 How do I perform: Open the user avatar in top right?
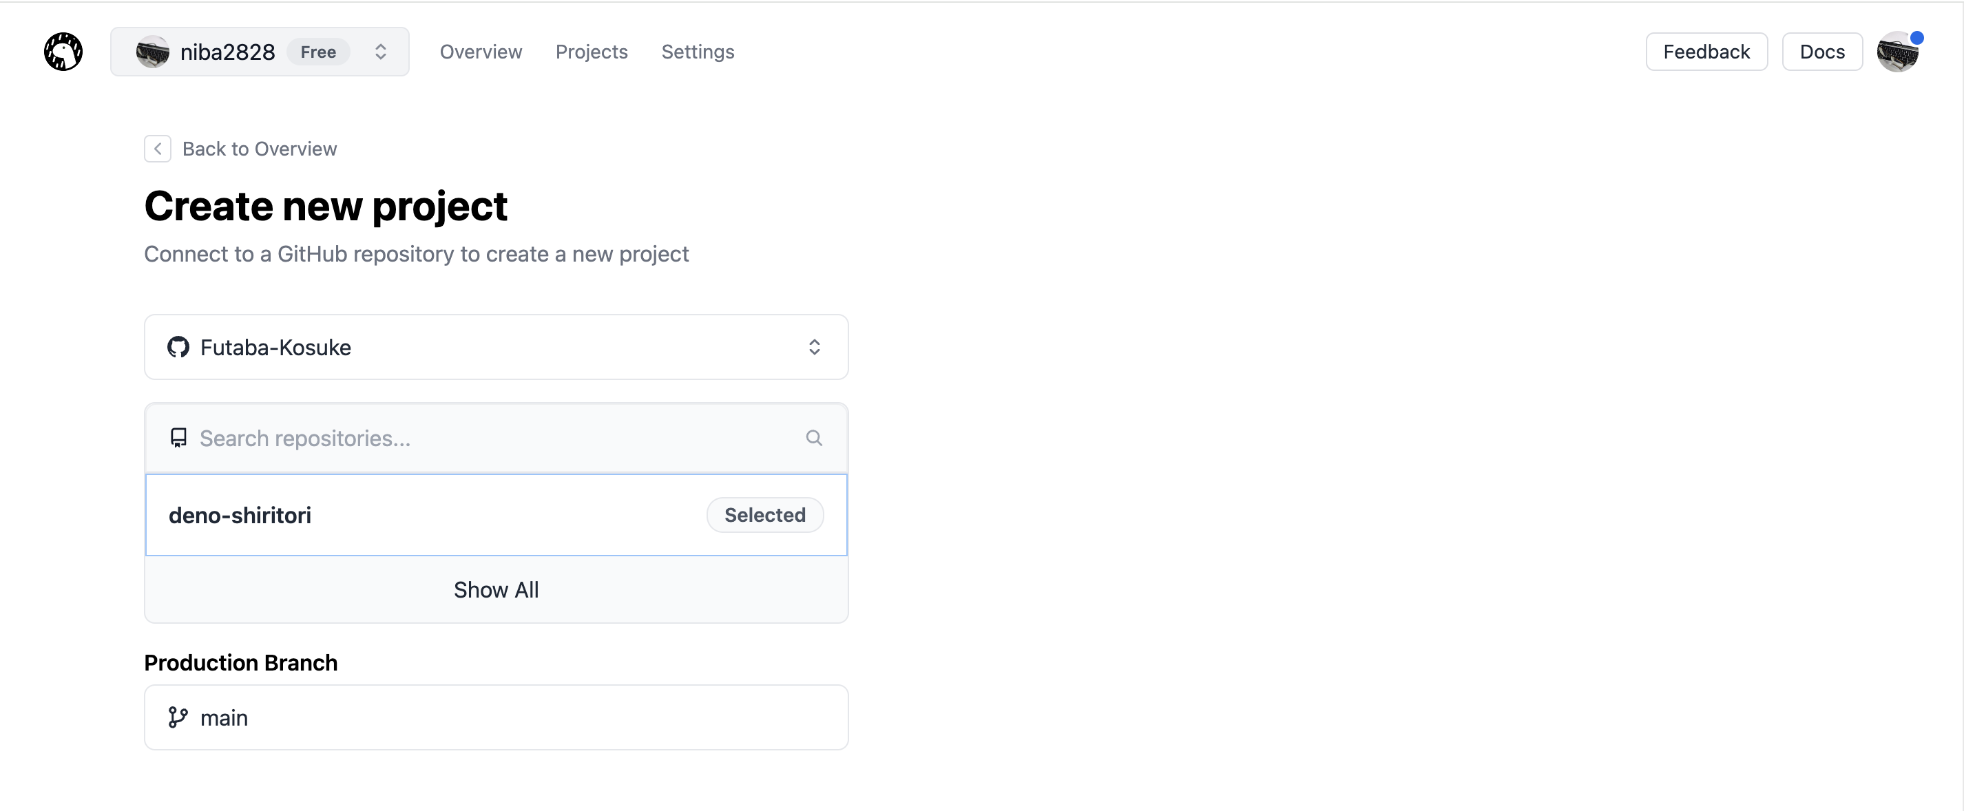click(x=1898, y=52)
